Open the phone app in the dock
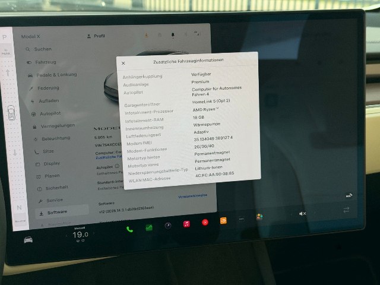The image size is (380, 285). click(129, 229)
